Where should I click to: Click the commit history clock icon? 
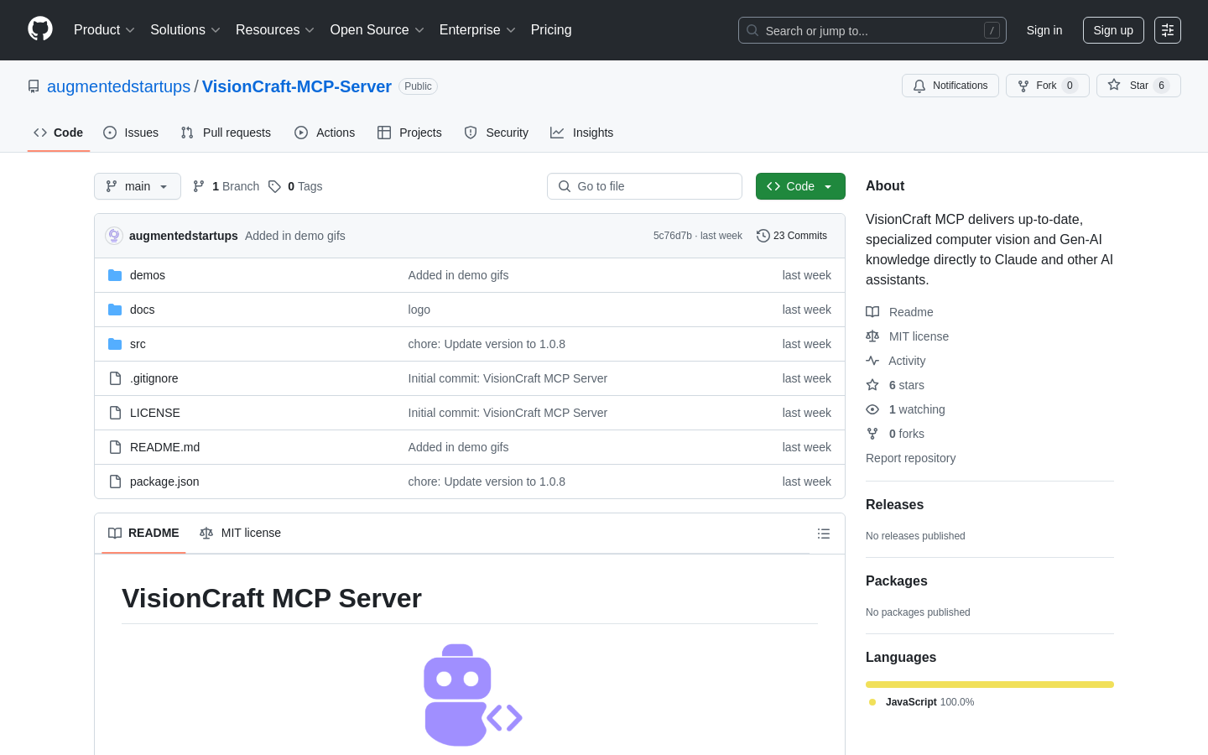point(763,236)
